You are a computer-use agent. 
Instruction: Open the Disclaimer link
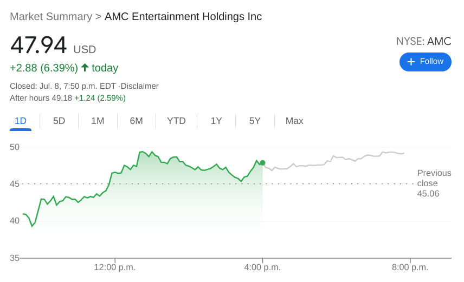[140, 86]
